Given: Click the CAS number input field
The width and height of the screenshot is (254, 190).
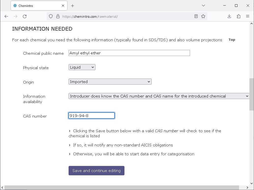Looking at the screenshot, I should click(x=91, y=116).
